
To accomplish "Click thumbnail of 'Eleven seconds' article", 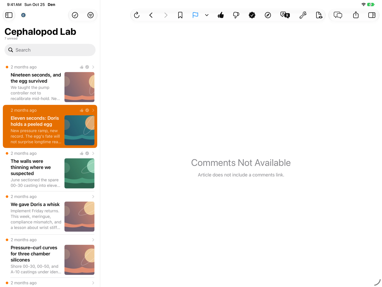I will 79,130.
